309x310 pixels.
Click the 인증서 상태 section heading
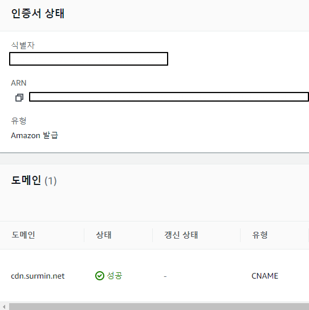point(38,14)
